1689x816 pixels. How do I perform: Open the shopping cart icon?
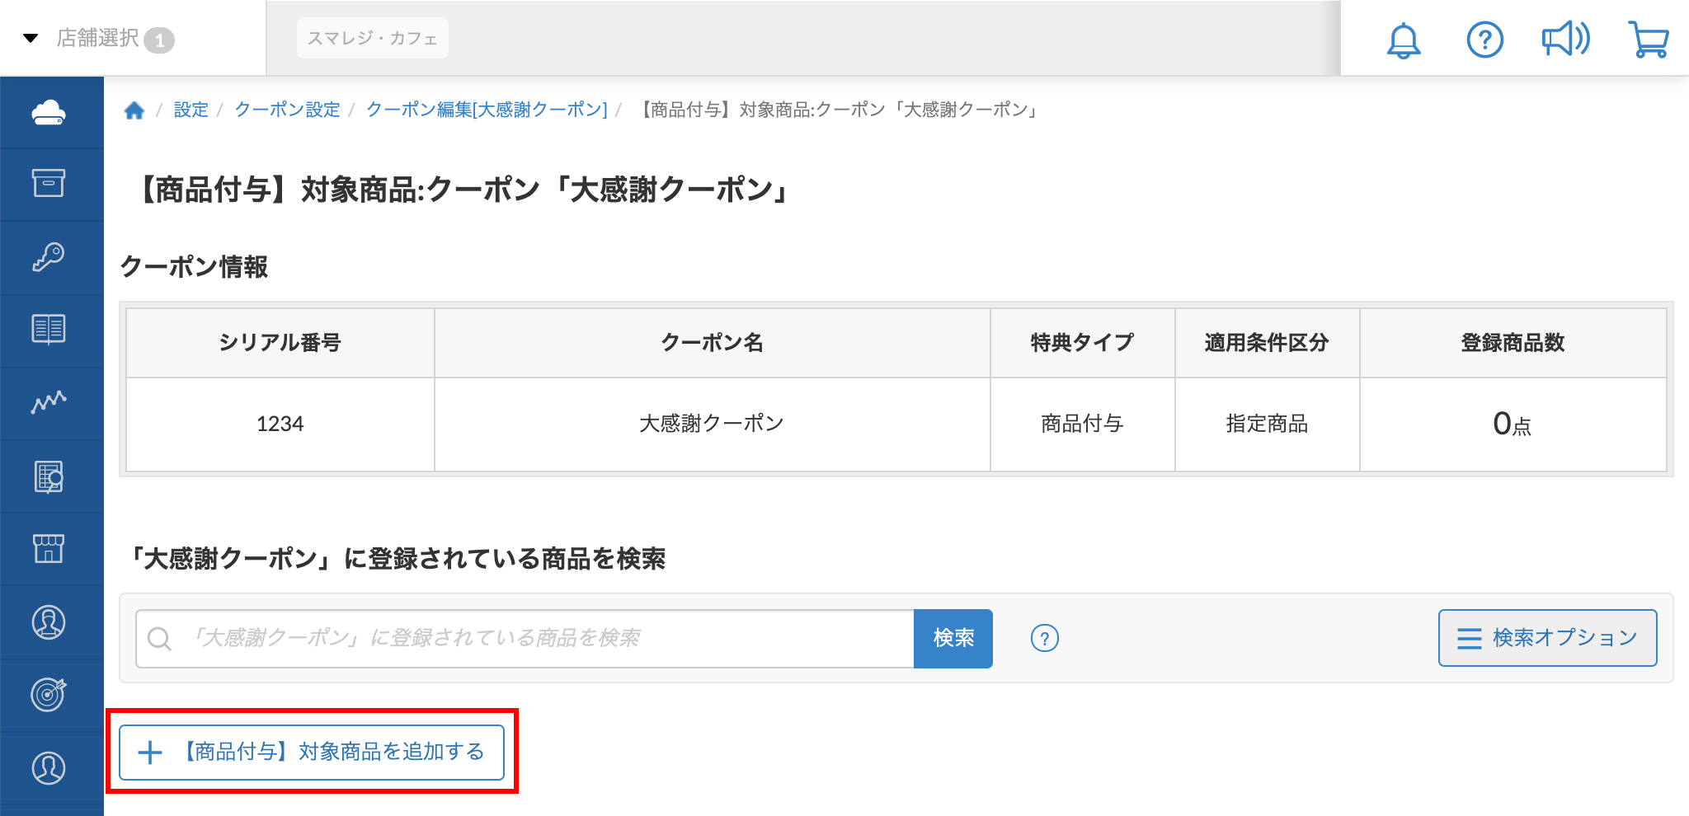point(1649,39)
